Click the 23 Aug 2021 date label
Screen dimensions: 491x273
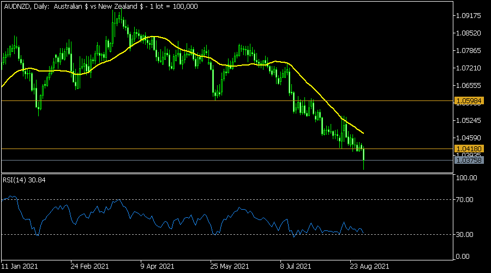coord(369,266)
